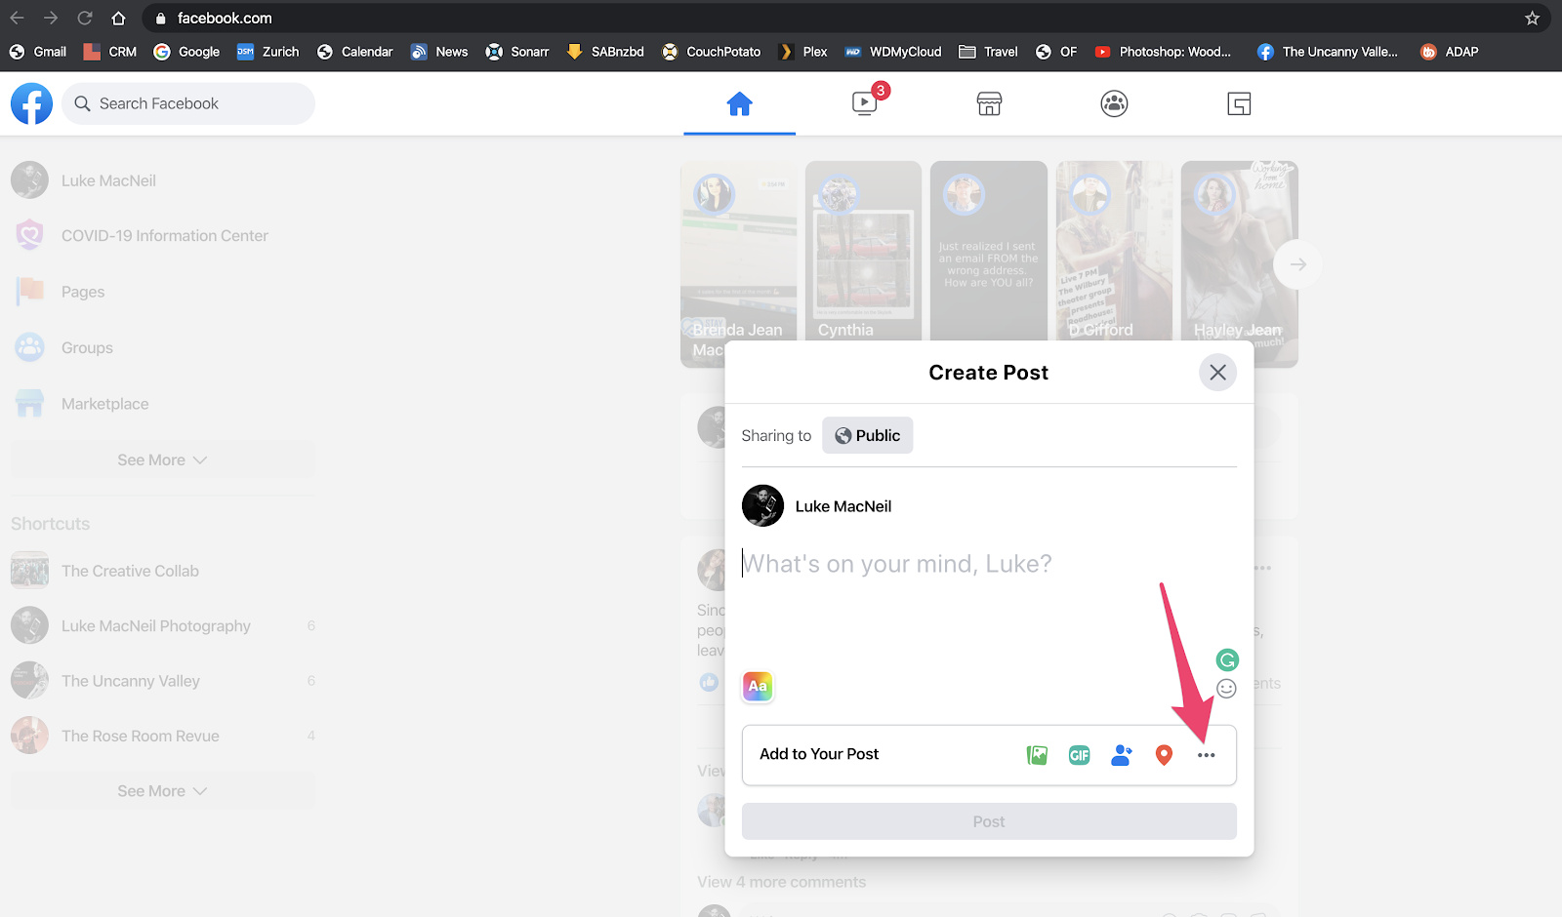The height and width of the screenshot is (917, 1562).
Task: Open the OF bookmark
Action: click(x=1056, y=52)
